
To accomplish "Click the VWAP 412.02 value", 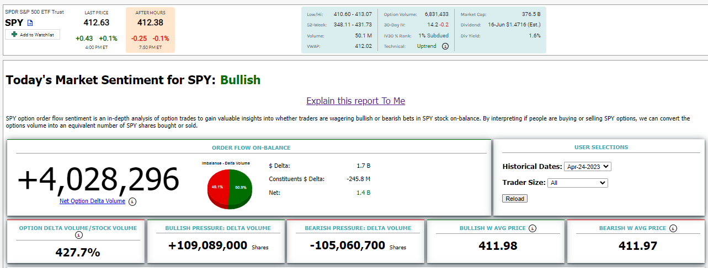I will [364, 47].
